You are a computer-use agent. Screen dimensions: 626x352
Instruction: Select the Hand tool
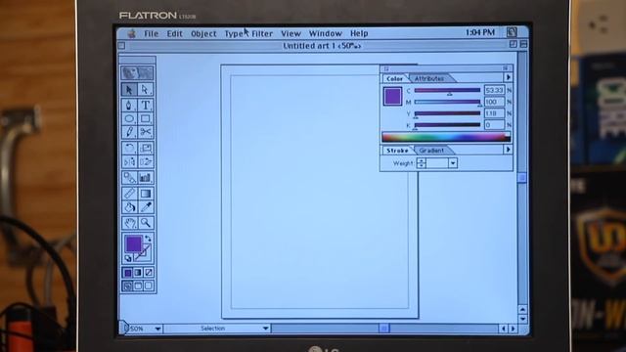point(129,223)
